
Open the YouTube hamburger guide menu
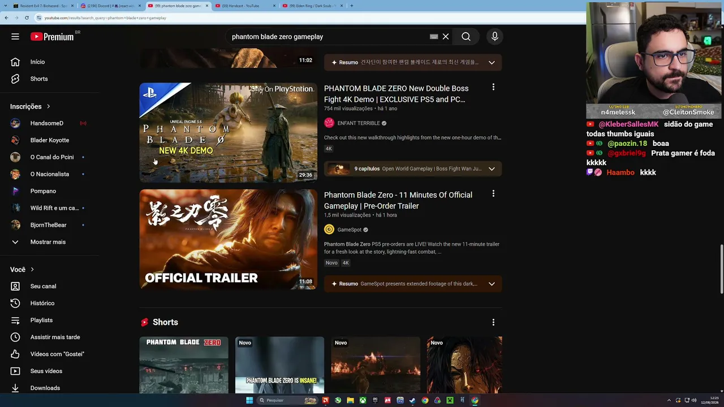(15, 37)
